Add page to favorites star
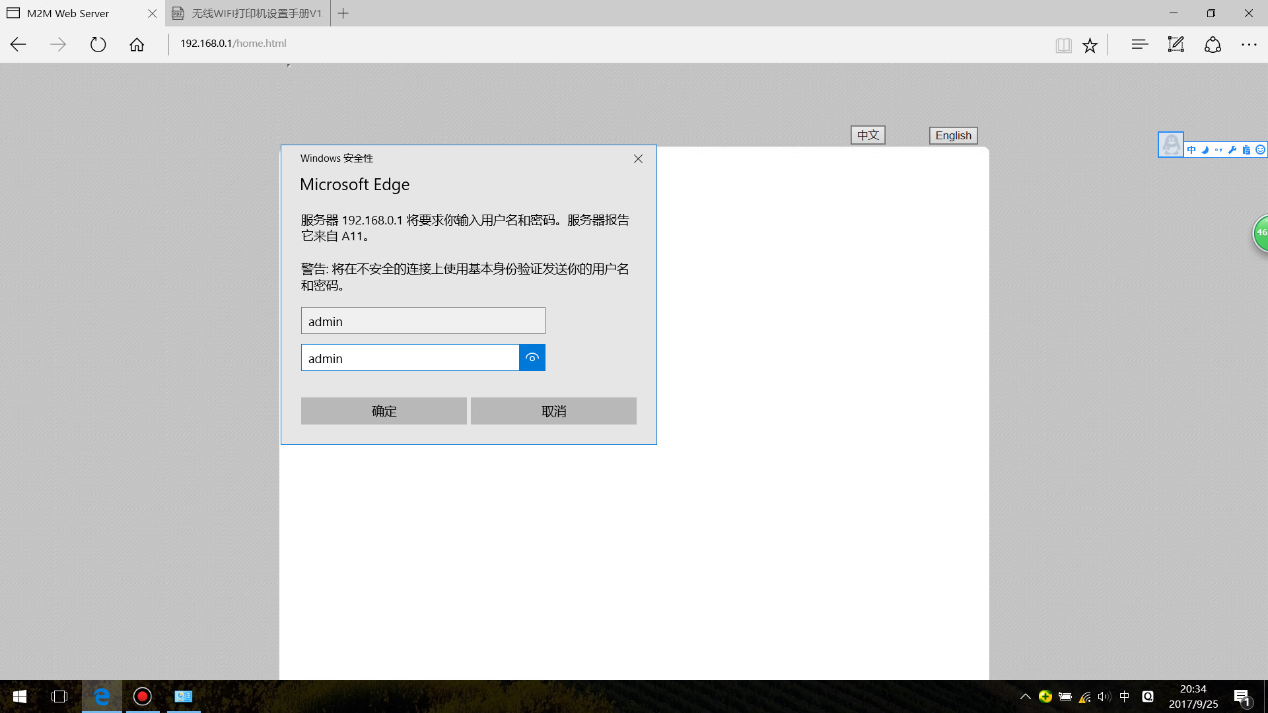 tap(1090, 45)
